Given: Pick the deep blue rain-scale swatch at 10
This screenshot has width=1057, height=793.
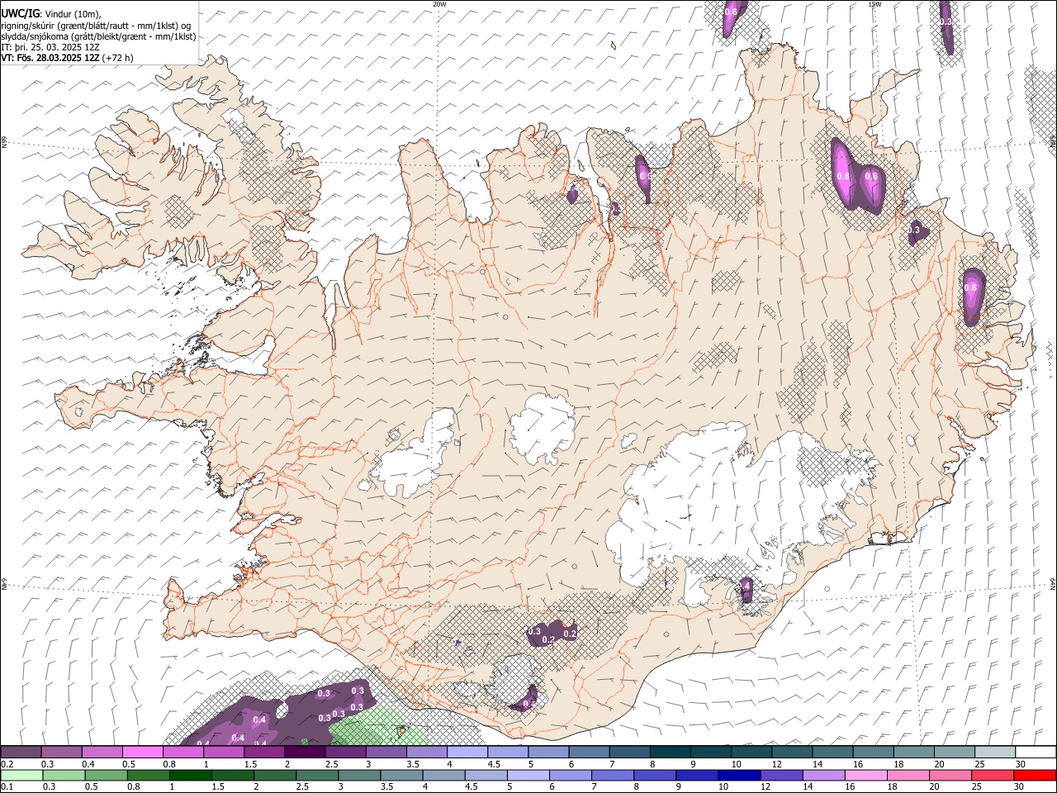Looking at the screenshot, I should click(739, 775).
